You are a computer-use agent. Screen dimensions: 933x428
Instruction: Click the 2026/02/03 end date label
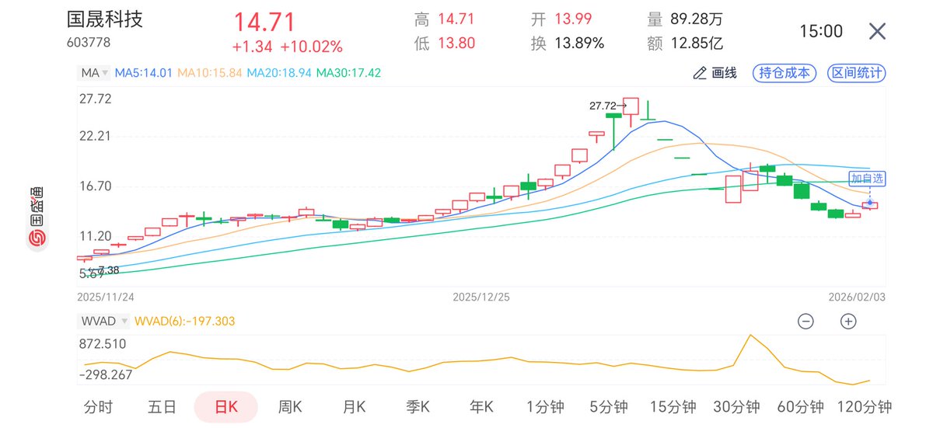(x=856, y=297)
